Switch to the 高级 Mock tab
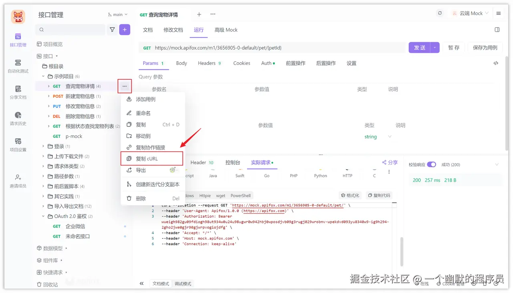Viewport: 513px width, 293px height. pyautogui.click(x=226, y=30)
